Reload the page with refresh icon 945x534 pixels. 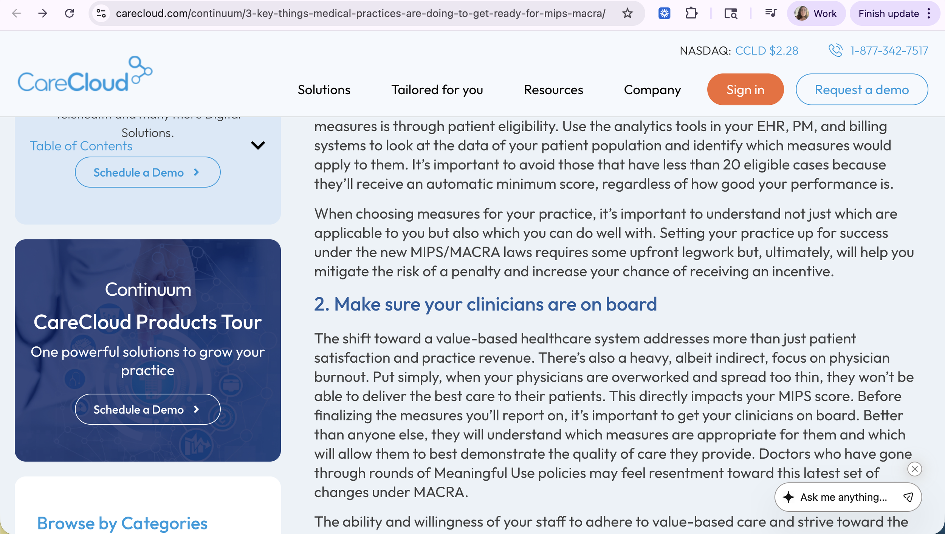69,14
